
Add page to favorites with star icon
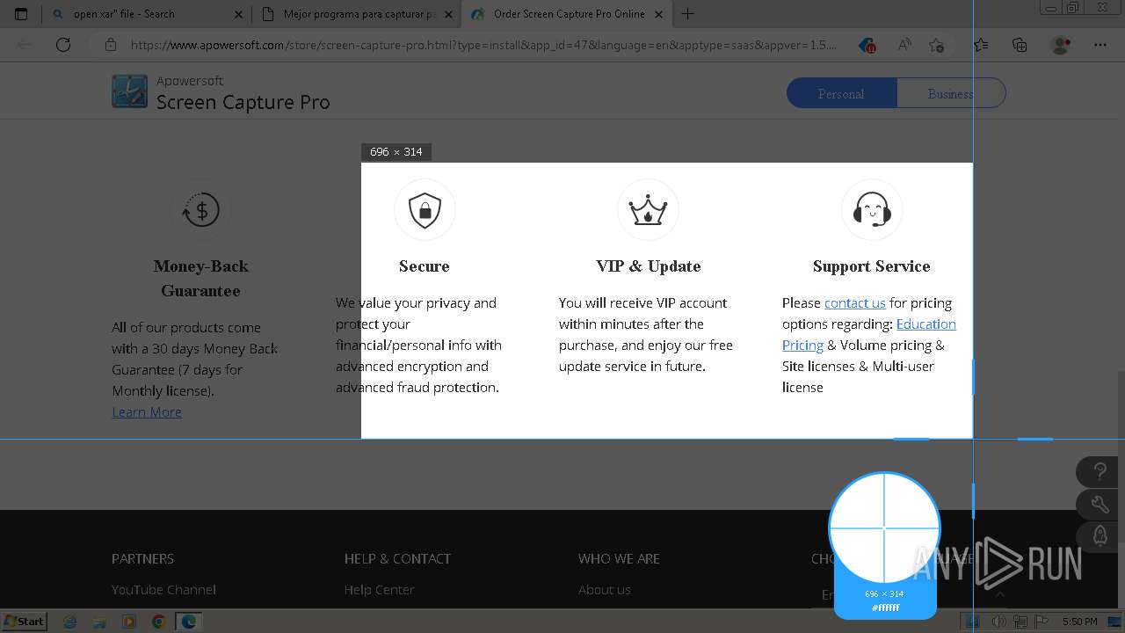click(x=936, y=45)
